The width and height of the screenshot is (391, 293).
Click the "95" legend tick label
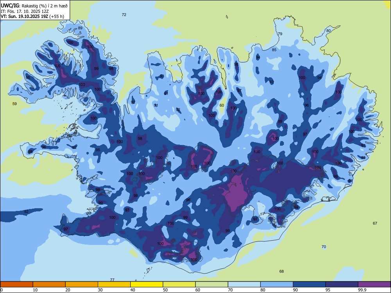pos(328,290)
